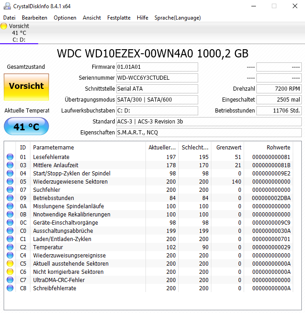Click raw value 000000002DBA of Betriebsstunden
Image resolution: width=305 pixels, height=313 pixels.
[271, 198]
